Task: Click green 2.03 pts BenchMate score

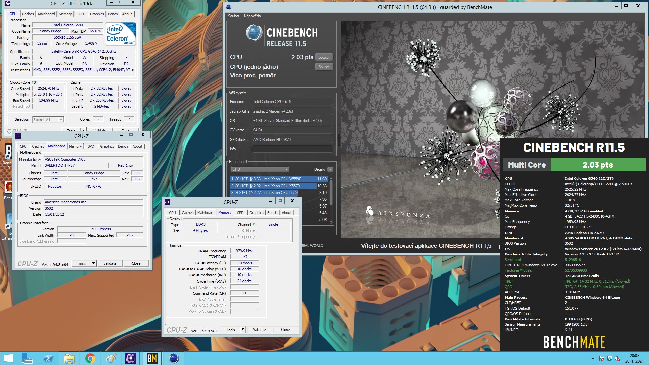Action: (598, 165)
